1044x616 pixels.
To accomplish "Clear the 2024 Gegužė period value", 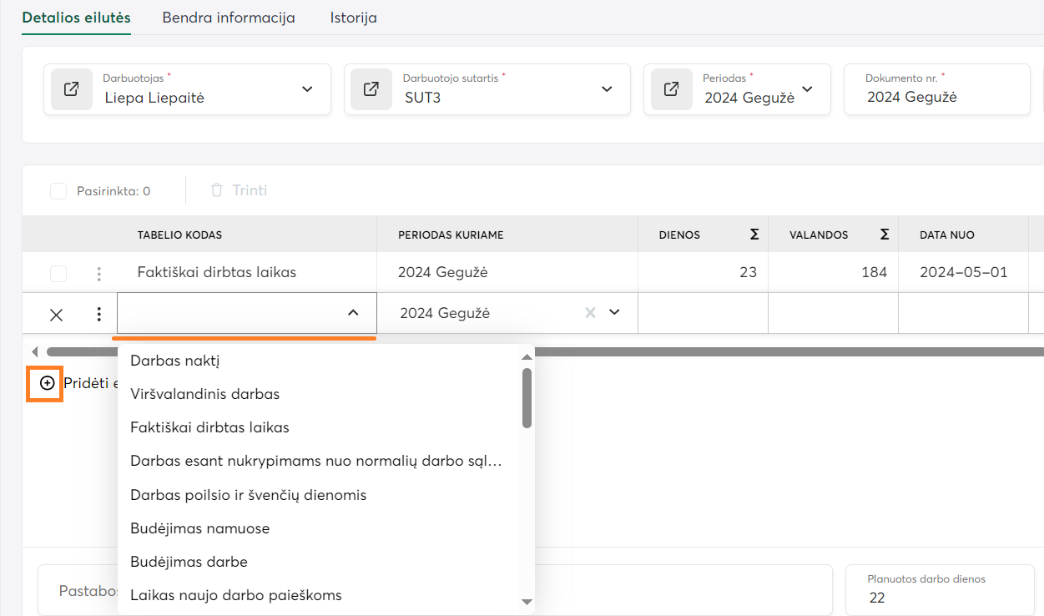I will pos(590,313).
